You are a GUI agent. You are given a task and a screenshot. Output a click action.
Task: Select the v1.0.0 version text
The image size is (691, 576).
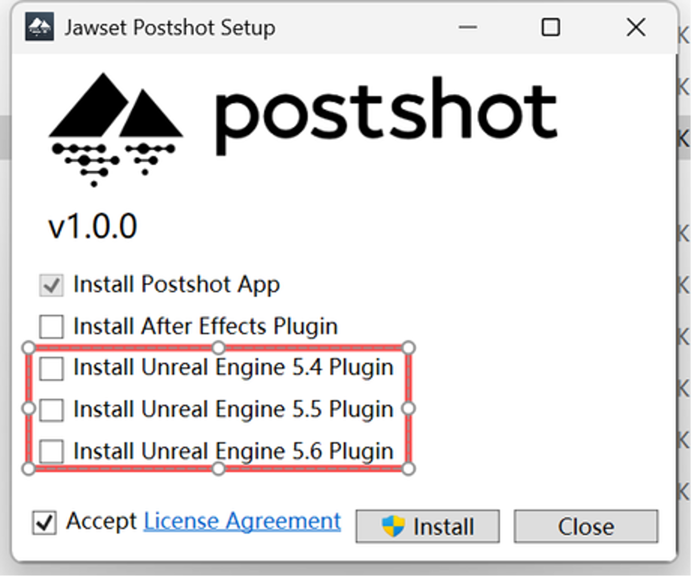coord(93,225)
